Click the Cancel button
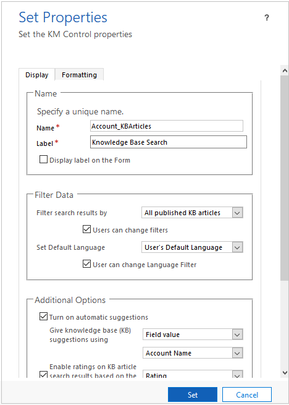This screenshot has height=405, width=289. 247,394
